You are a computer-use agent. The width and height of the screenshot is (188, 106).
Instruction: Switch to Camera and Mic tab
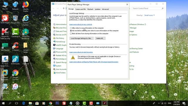(x=80, y=9)
